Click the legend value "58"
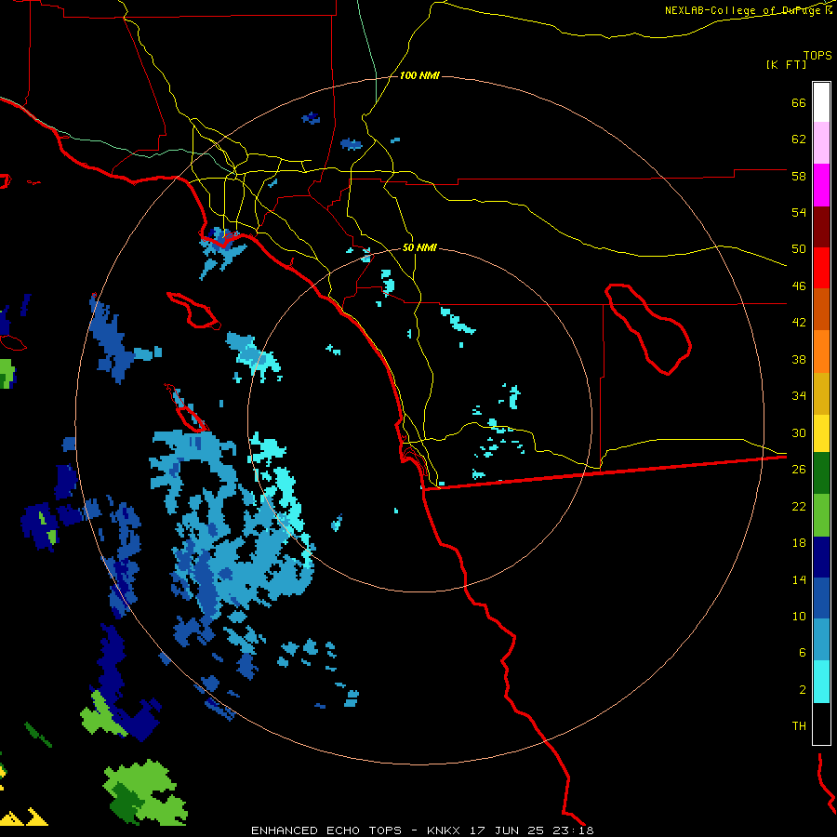This screenshot has height=837, width=837. (x=799, y=176)
